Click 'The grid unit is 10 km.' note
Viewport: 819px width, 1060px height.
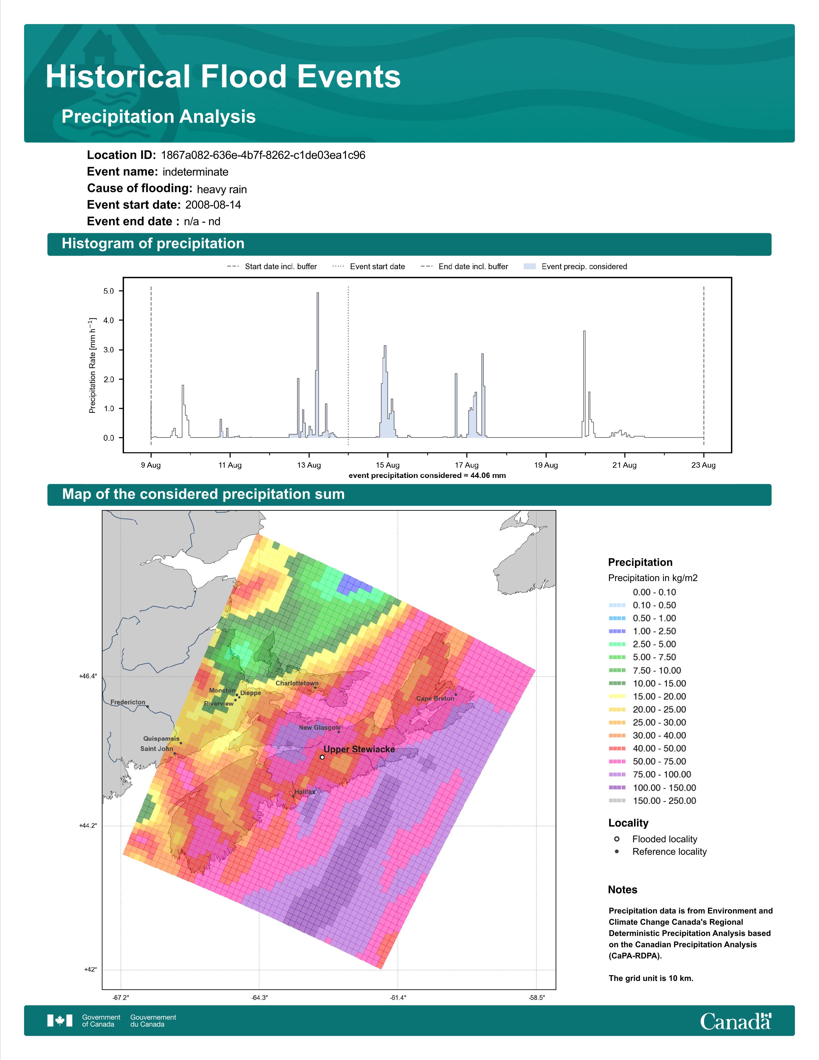tap(651, 978)
